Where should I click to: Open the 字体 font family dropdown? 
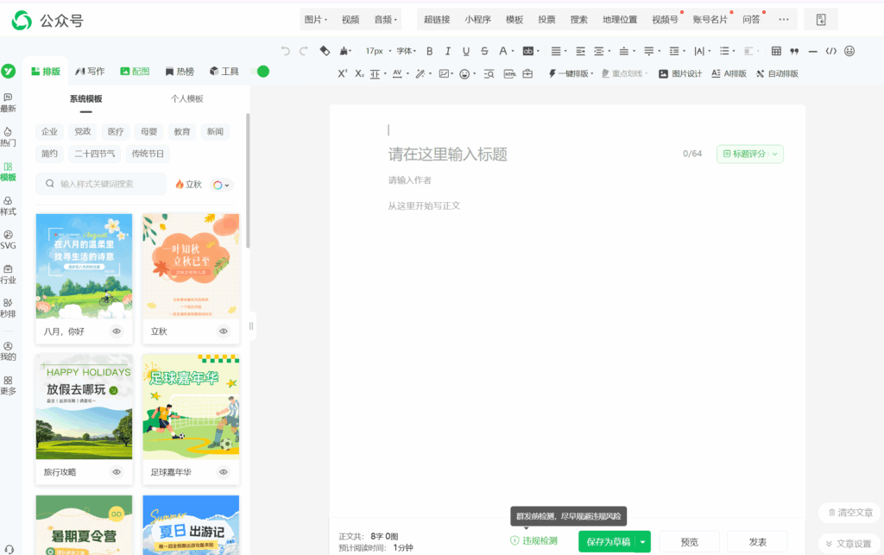click(x=406, y=51)
